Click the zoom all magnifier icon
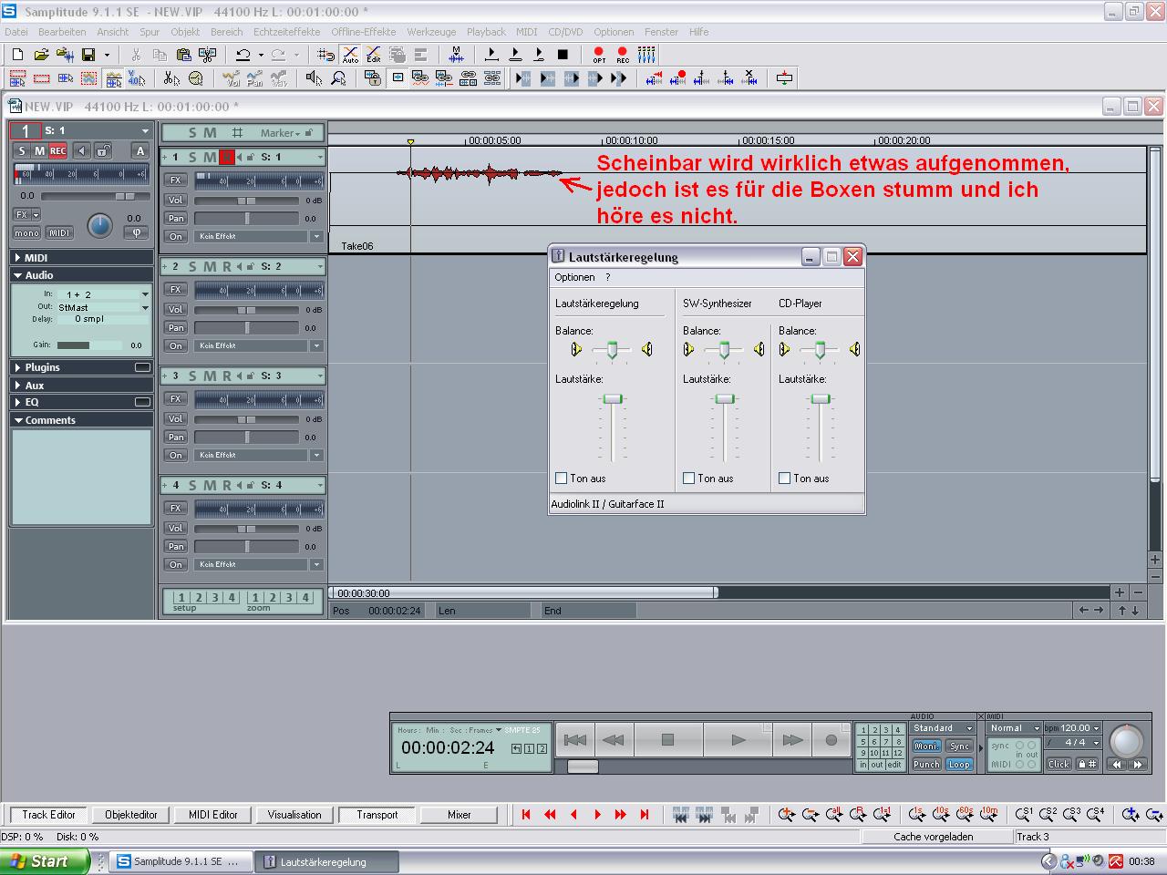 833,815
